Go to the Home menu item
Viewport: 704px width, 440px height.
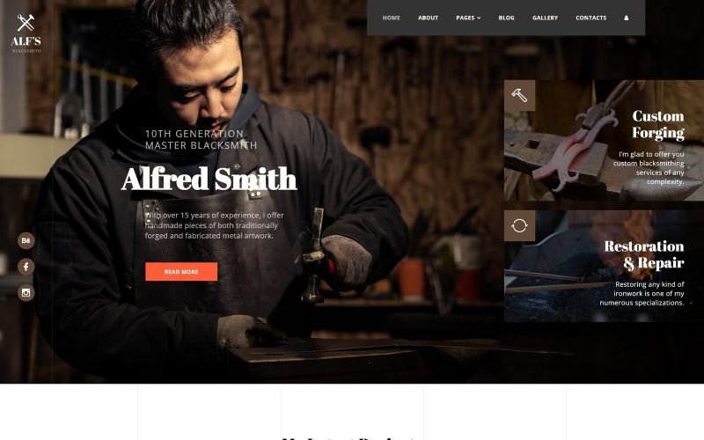coord(391,18)
